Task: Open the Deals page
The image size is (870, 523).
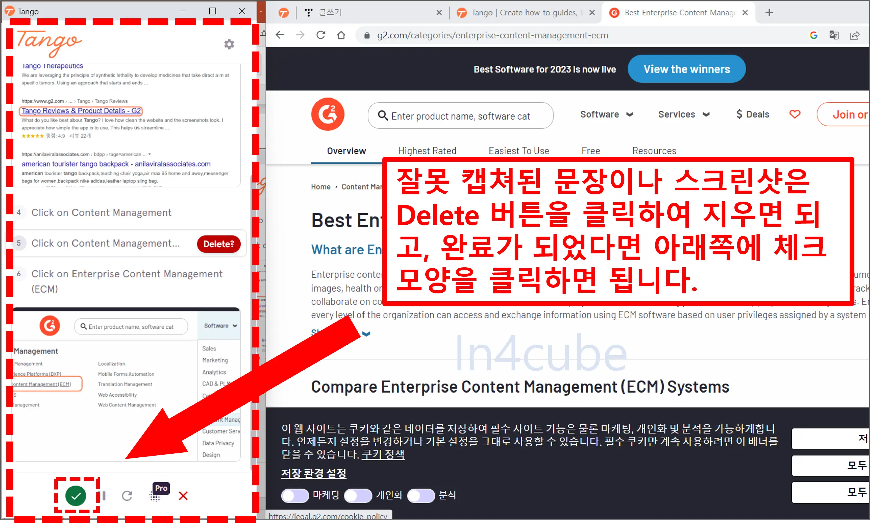Action: click(752, 114)
